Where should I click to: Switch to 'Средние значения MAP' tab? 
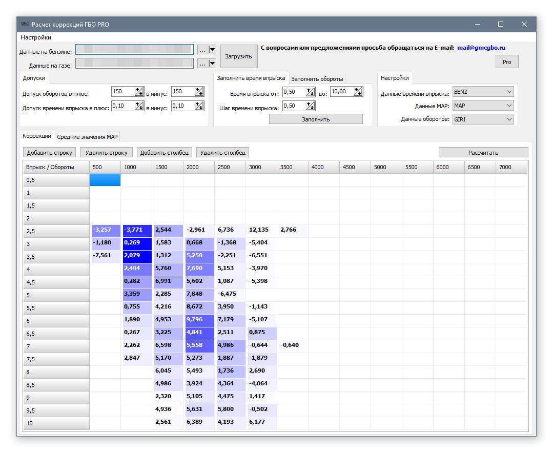click(x=87, y=137)
